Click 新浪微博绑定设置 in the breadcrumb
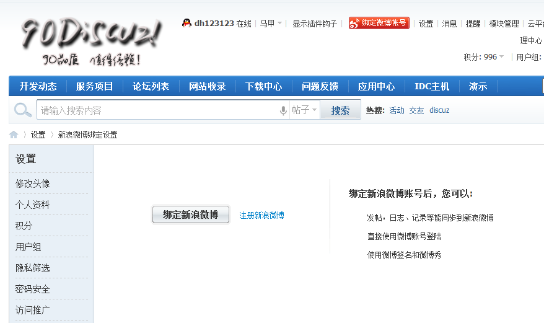This screenshot has width=544, height=323. (x=87, y=135)
